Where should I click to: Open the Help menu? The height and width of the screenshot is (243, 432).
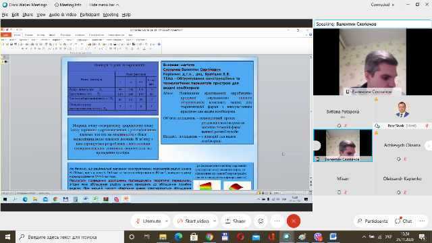126,15
